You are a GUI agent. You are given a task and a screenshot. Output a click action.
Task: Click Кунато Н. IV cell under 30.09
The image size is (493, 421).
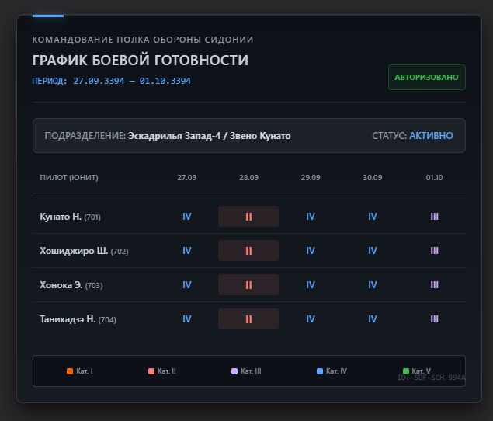(372, 217)
